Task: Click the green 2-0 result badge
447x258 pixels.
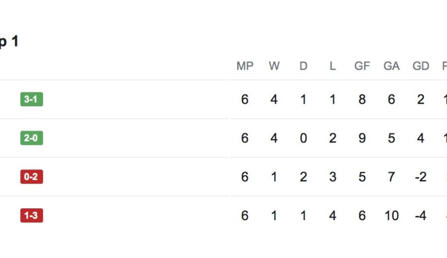Action: coord(31,138)
